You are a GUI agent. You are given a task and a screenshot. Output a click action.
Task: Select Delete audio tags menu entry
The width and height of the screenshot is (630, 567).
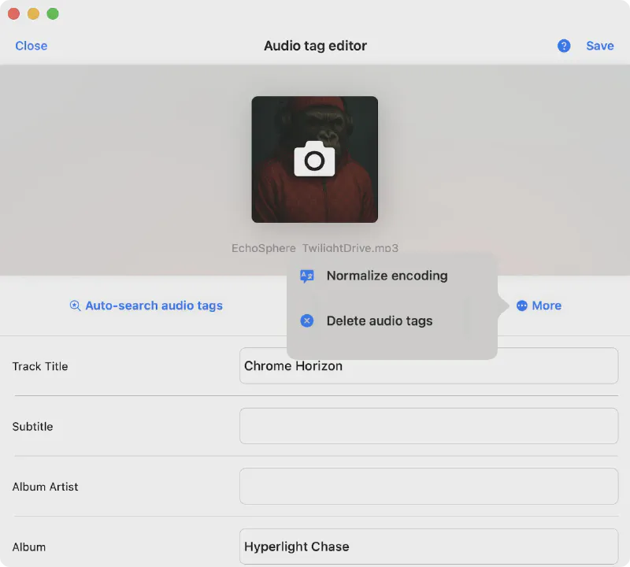[380, 321]
